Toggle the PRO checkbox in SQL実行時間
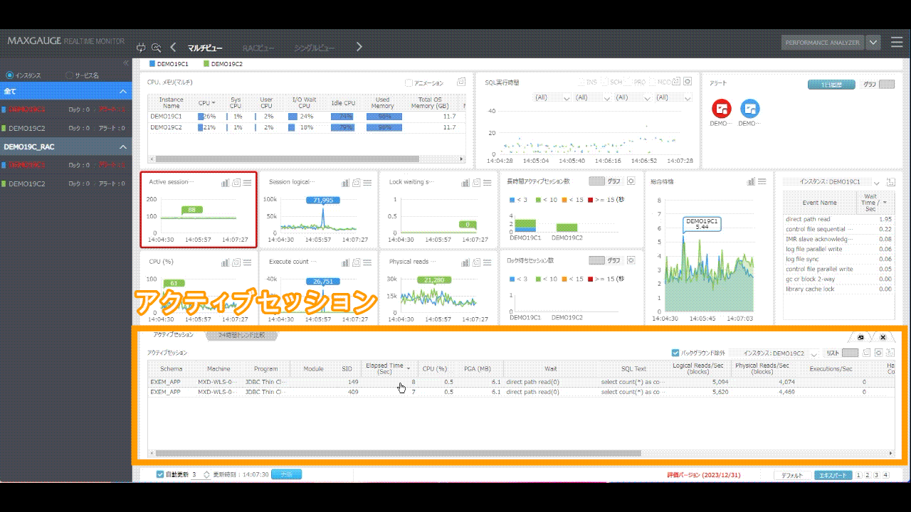The image size is (911, 512). [x=628, y=82]
